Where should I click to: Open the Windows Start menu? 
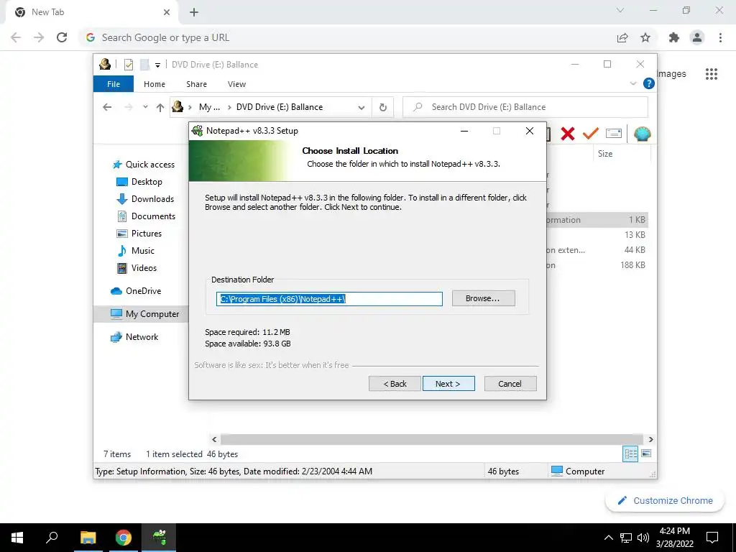click(x=17, y=538)
